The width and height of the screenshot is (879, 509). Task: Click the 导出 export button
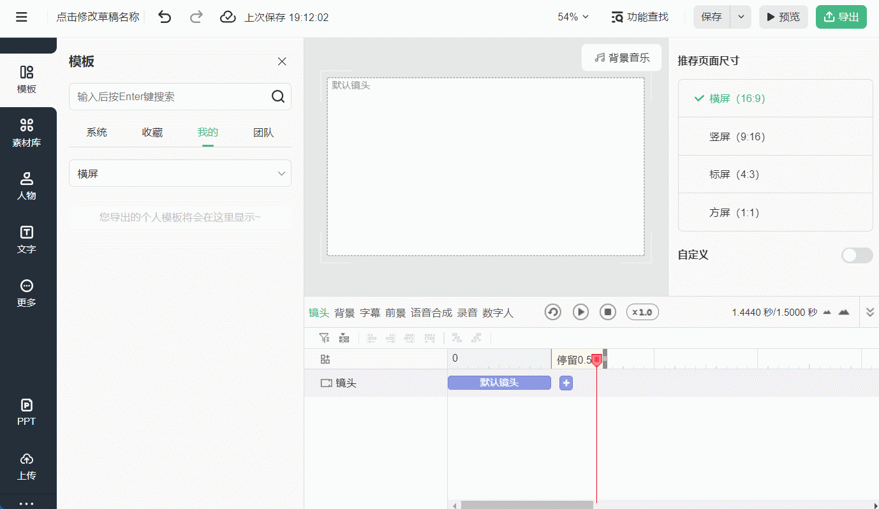(841, 17)
